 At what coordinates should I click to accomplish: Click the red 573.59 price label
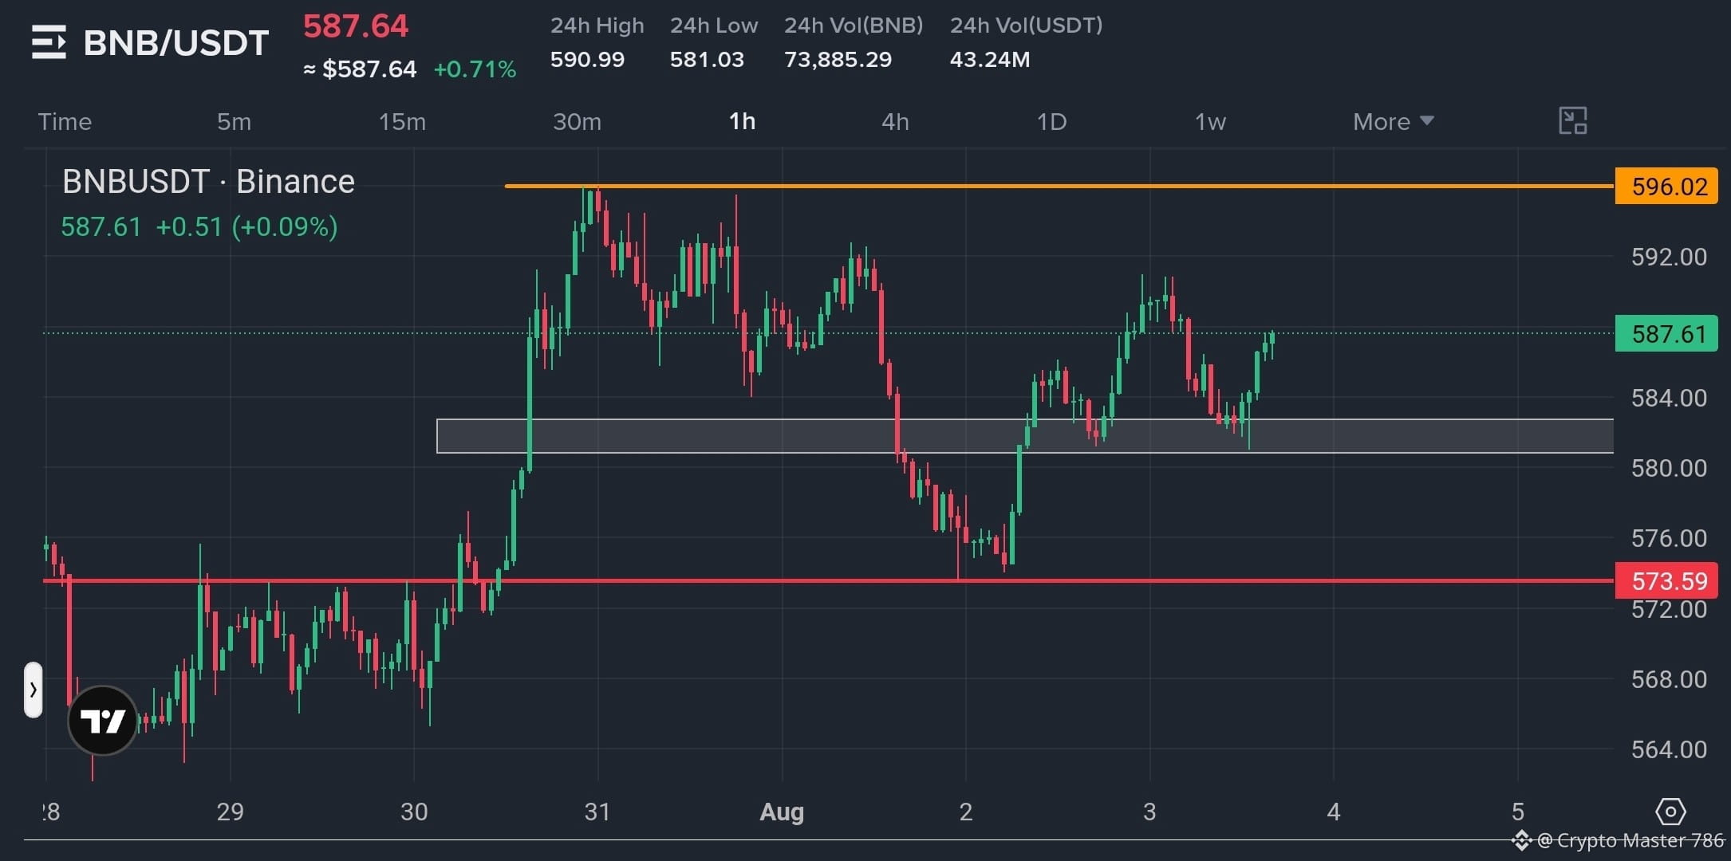(1666, 580)
